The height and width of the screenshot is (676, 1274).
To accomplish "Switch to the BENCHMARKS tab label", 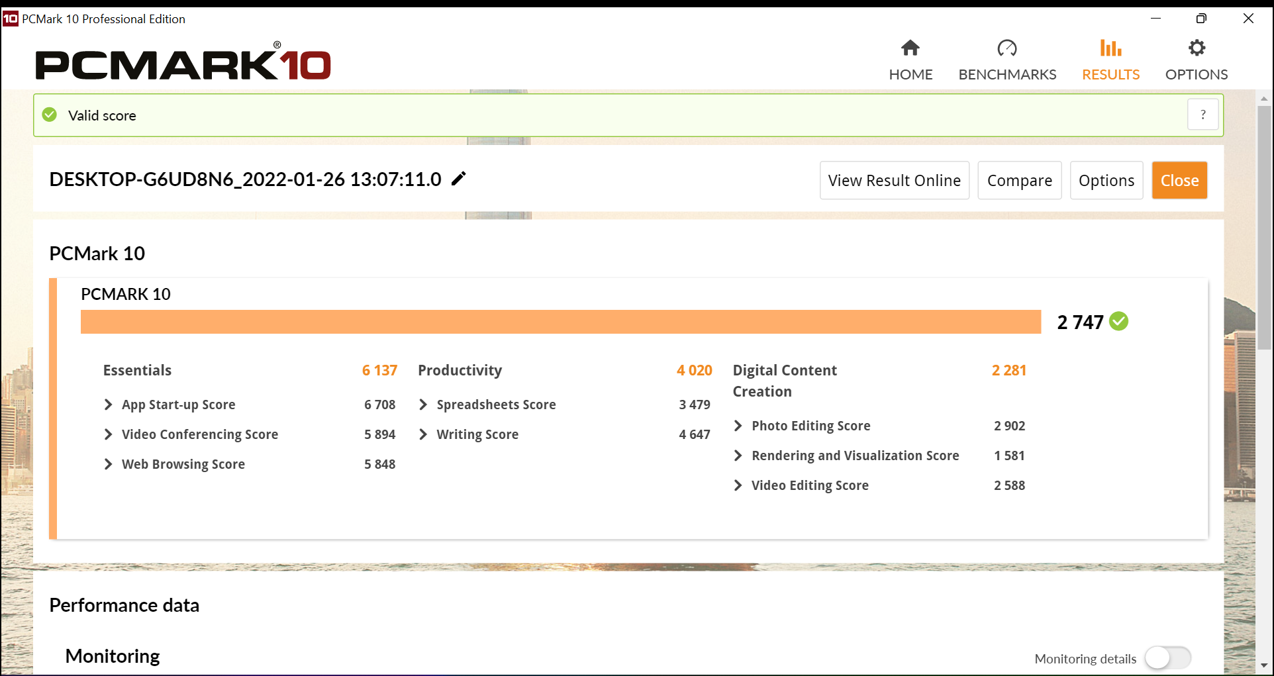I will pyautogui.click(x=1007, y=74).
